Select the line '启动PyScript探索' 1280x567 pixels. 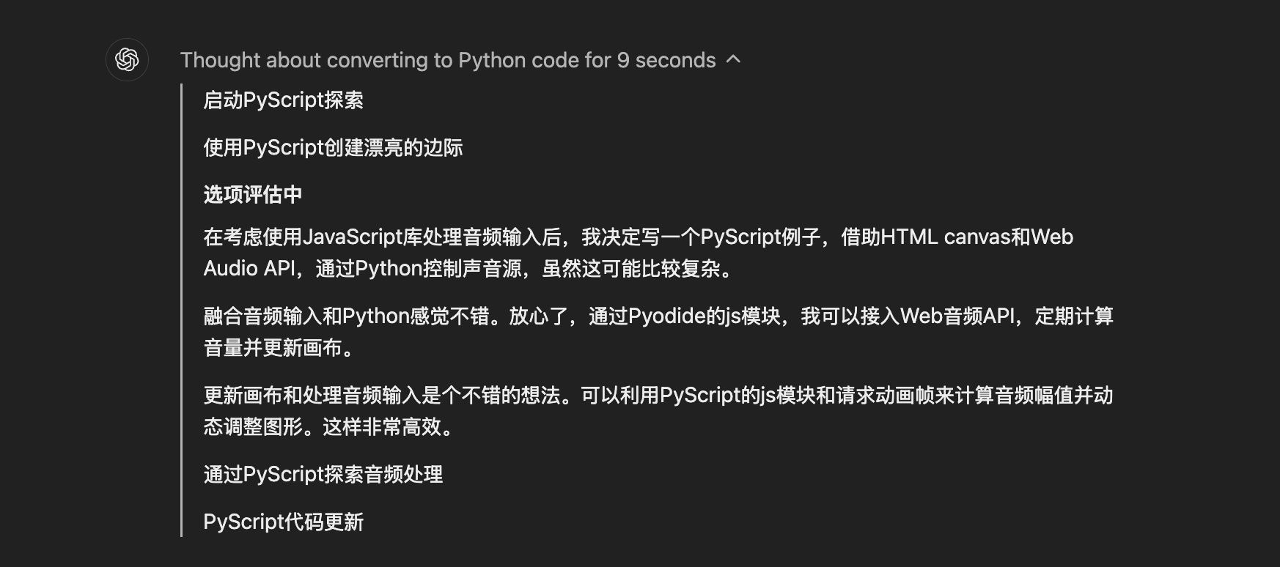(284, 100)
